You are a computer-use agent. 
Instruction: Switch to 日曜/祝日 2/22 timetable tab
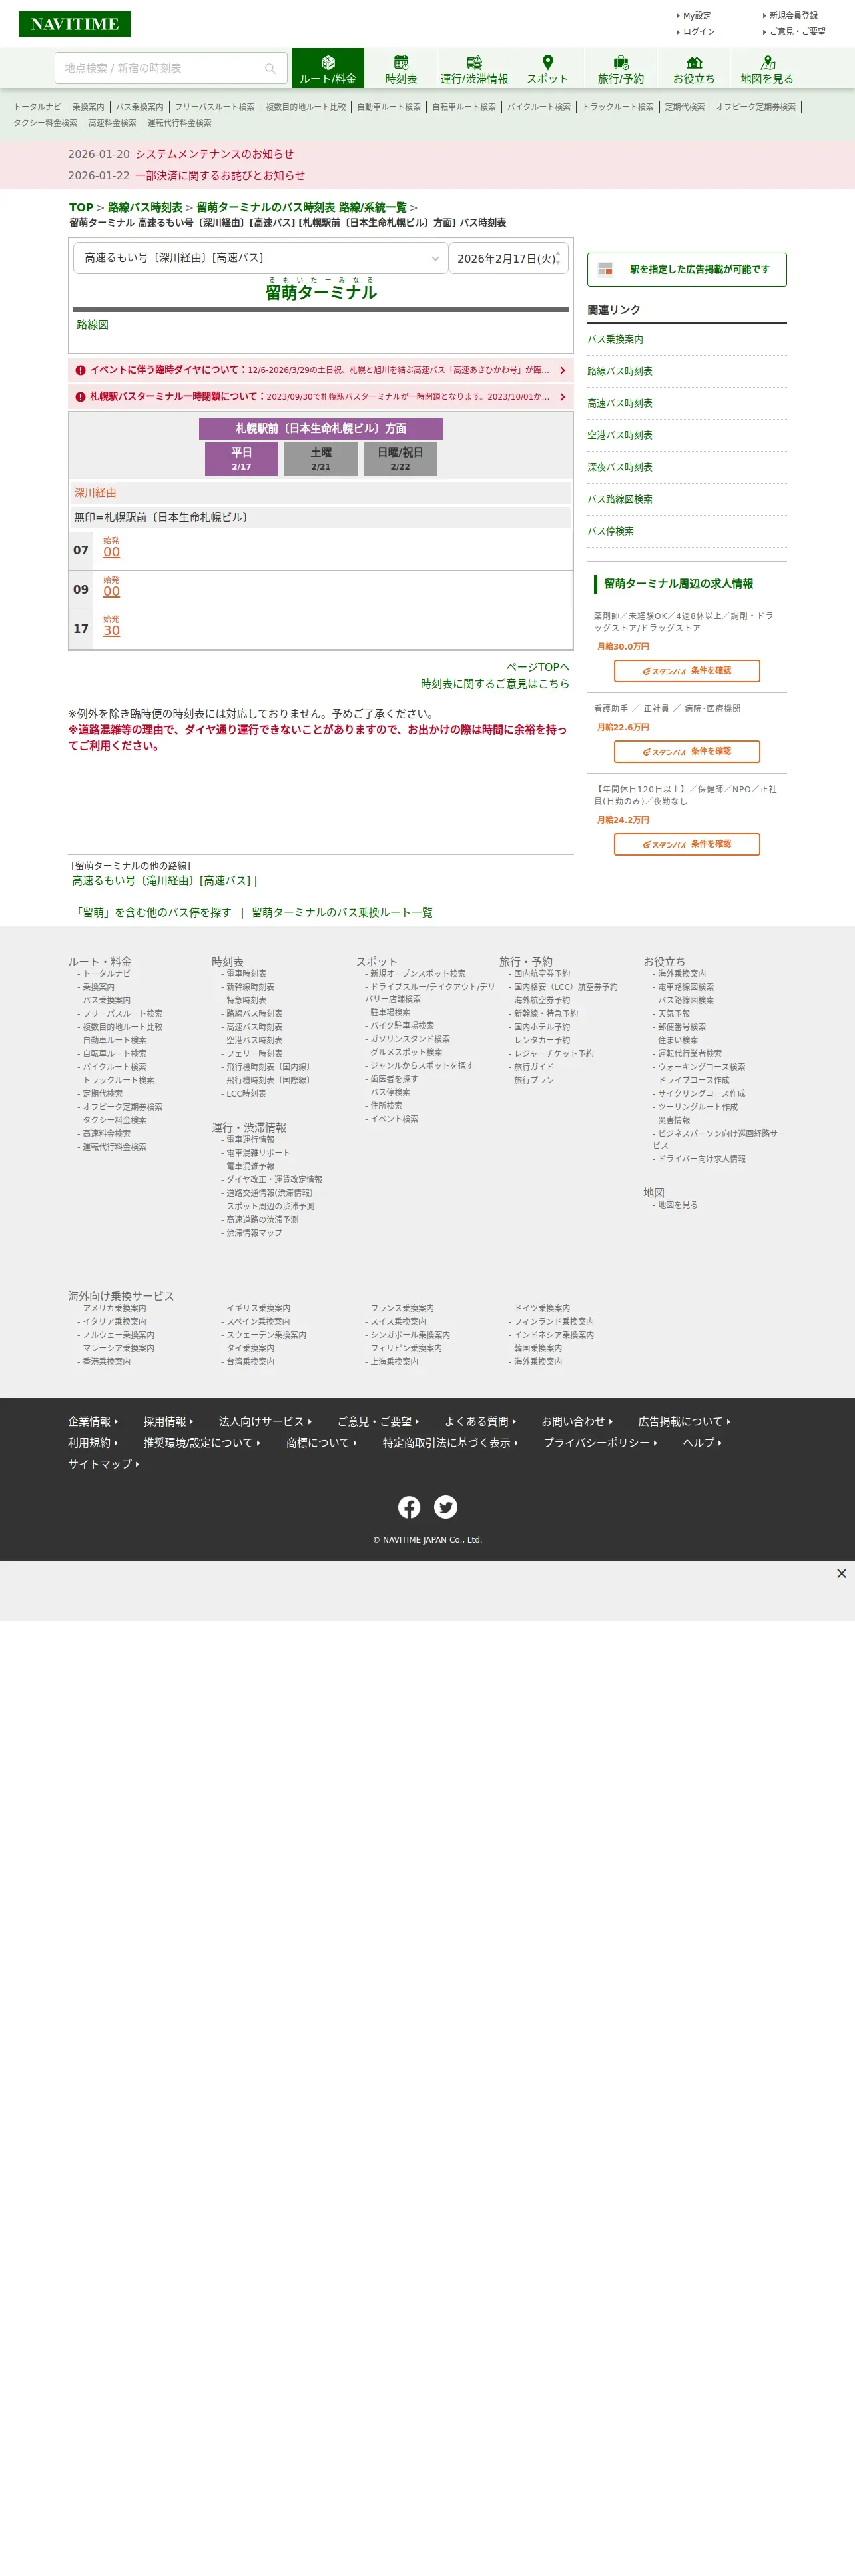(400, 459)
